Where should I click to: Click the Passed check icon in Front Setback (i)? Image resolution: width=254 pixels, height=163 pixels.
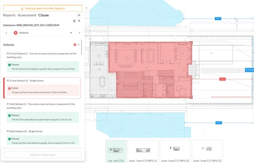(10, 65)
